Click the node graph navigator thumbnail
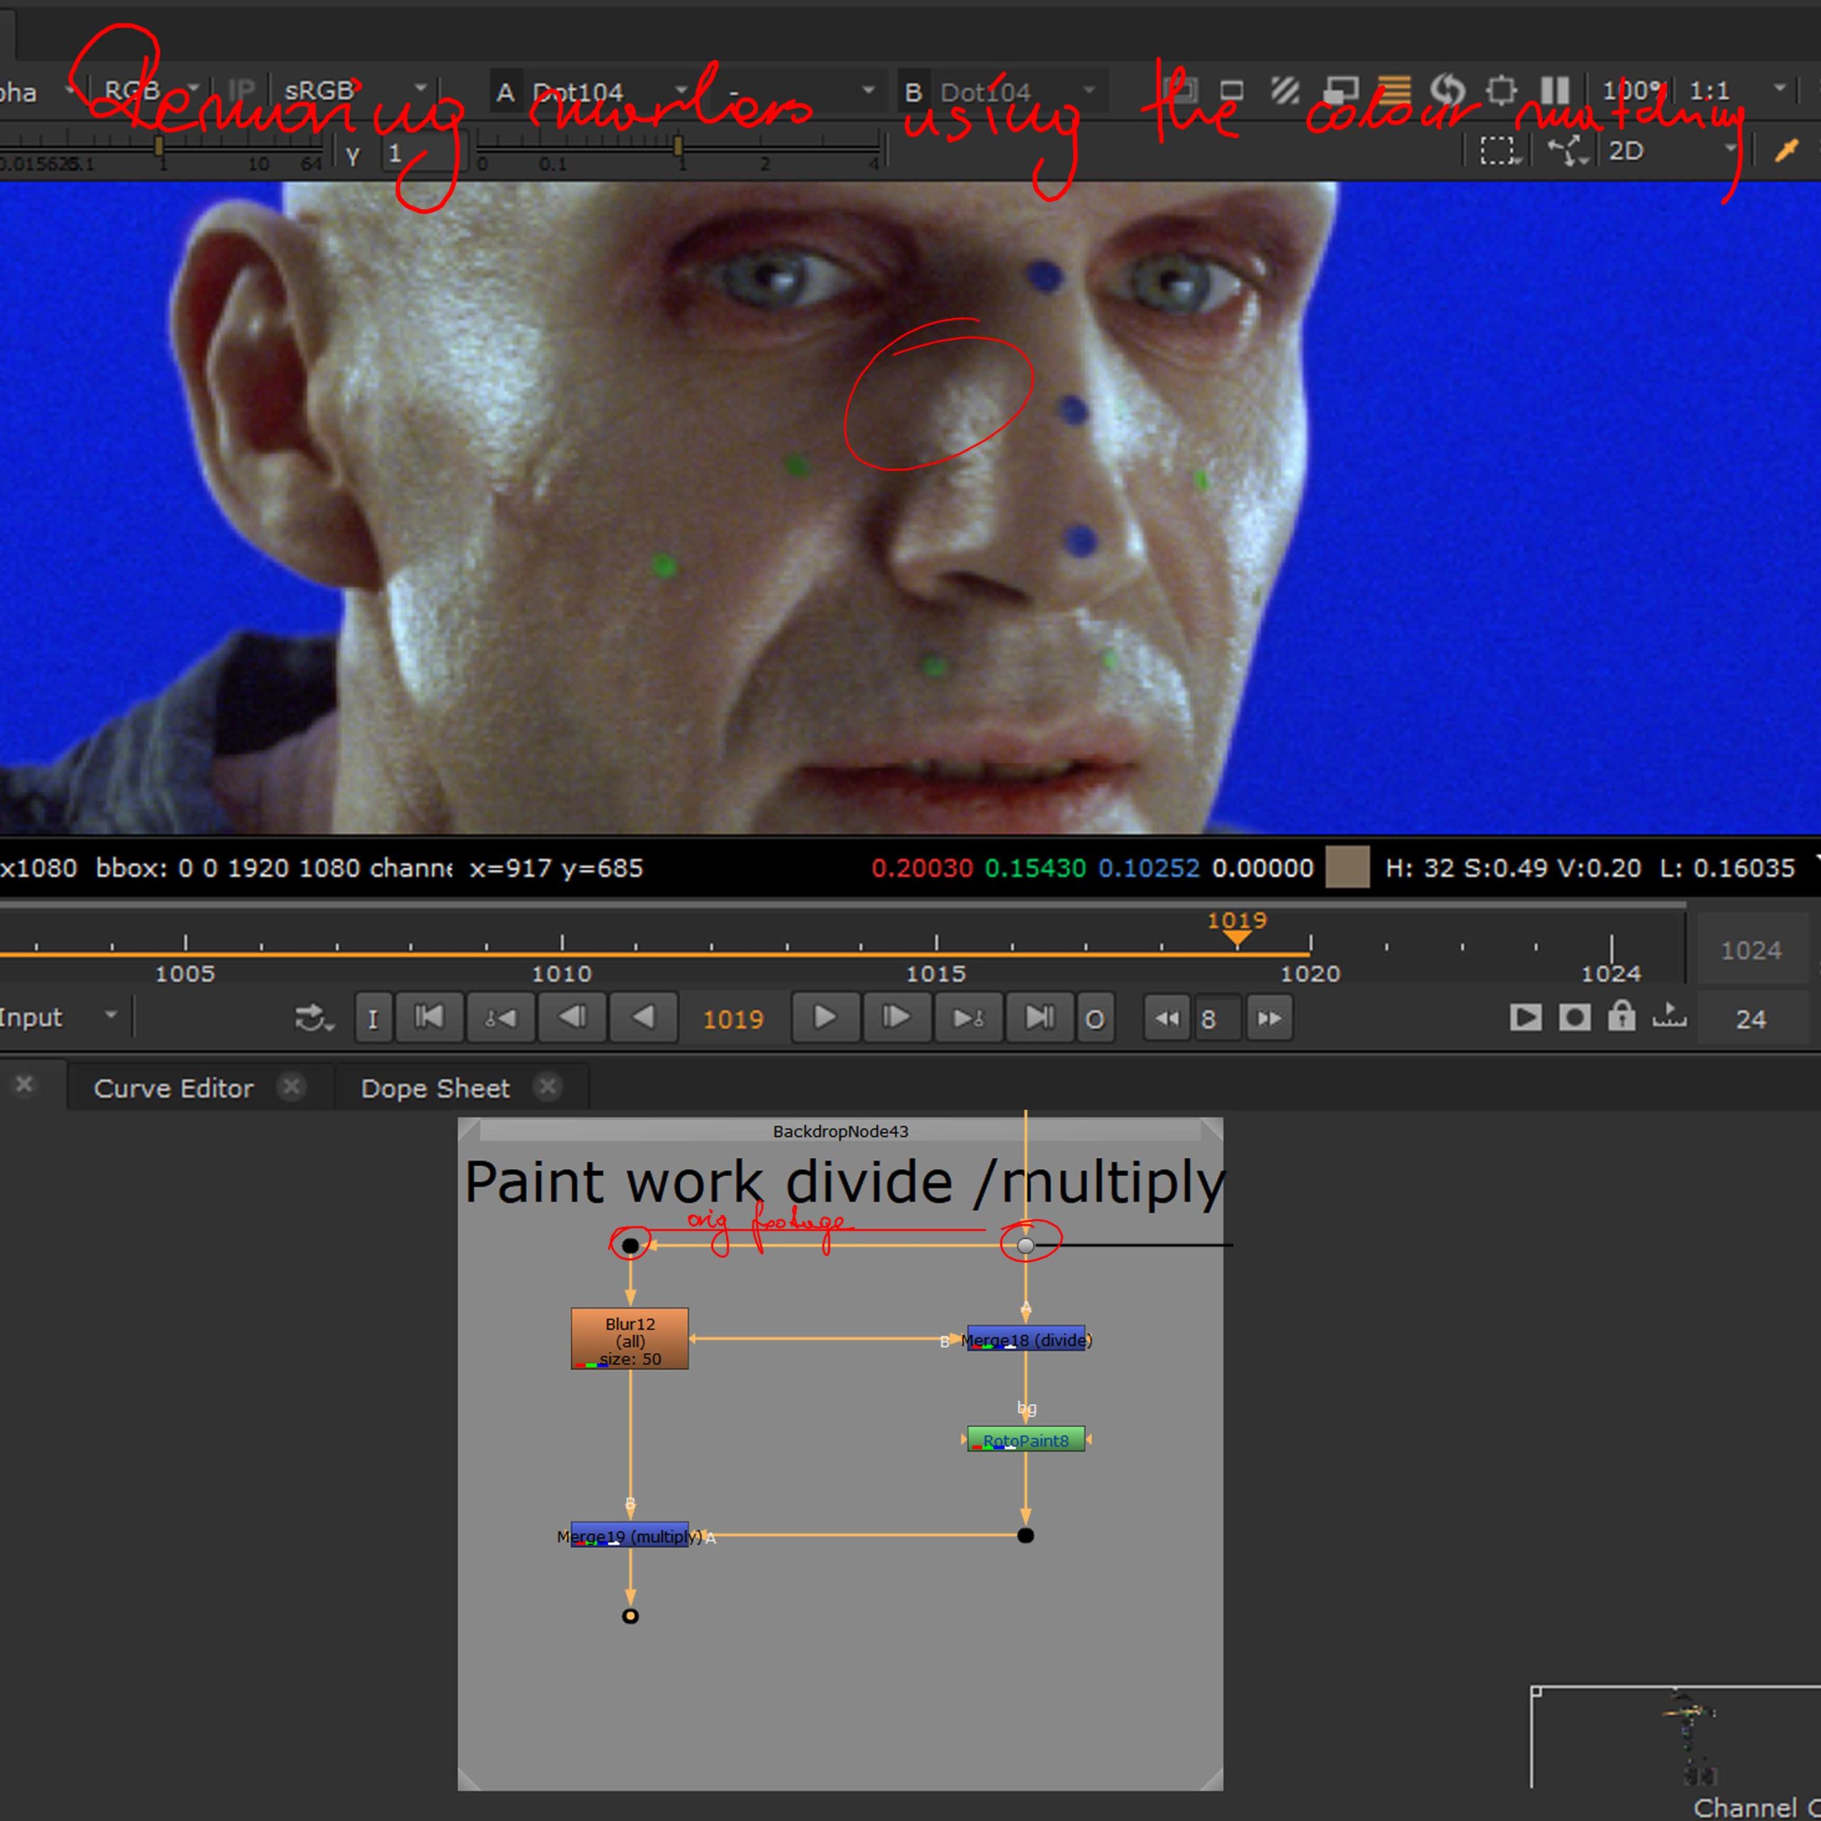 click(1675, 1737)
